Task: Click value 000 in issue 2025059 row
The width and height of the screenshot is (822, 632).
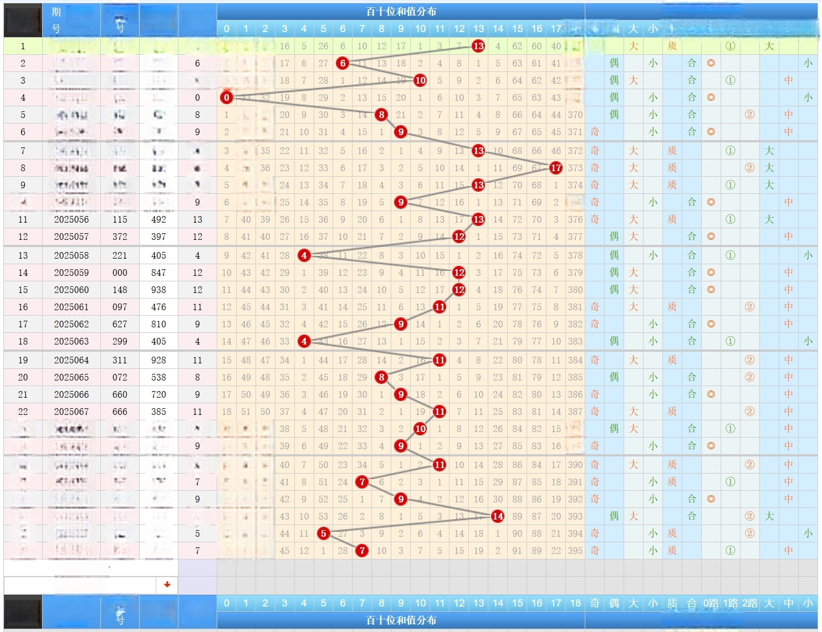Action: coord(120,273)
